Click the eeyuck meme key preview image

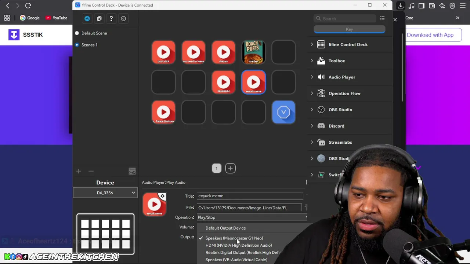[154, 205]
